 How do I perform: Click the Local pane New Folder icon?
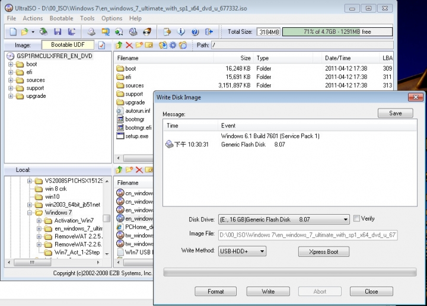(129, 170)
